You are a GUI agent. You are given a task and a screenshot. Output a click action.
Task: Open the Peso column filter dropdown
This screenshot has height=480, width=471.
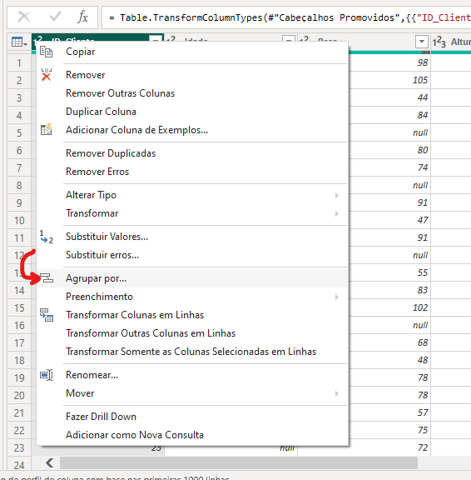coord(421,42)
